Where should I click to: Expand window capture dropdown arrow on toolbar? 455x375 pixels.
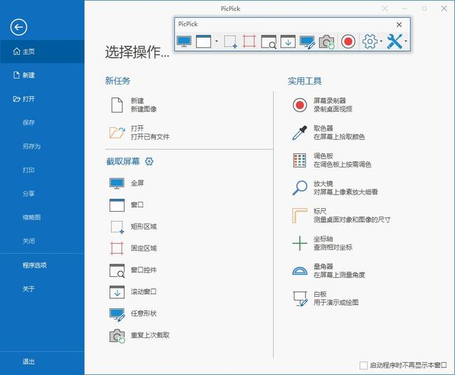tap(216, 41)
